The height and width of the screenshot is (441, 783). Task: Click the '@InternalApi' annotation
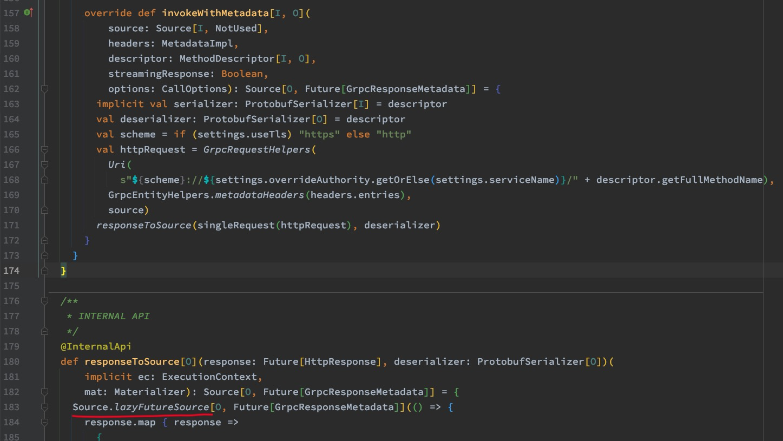click(96, 346)
